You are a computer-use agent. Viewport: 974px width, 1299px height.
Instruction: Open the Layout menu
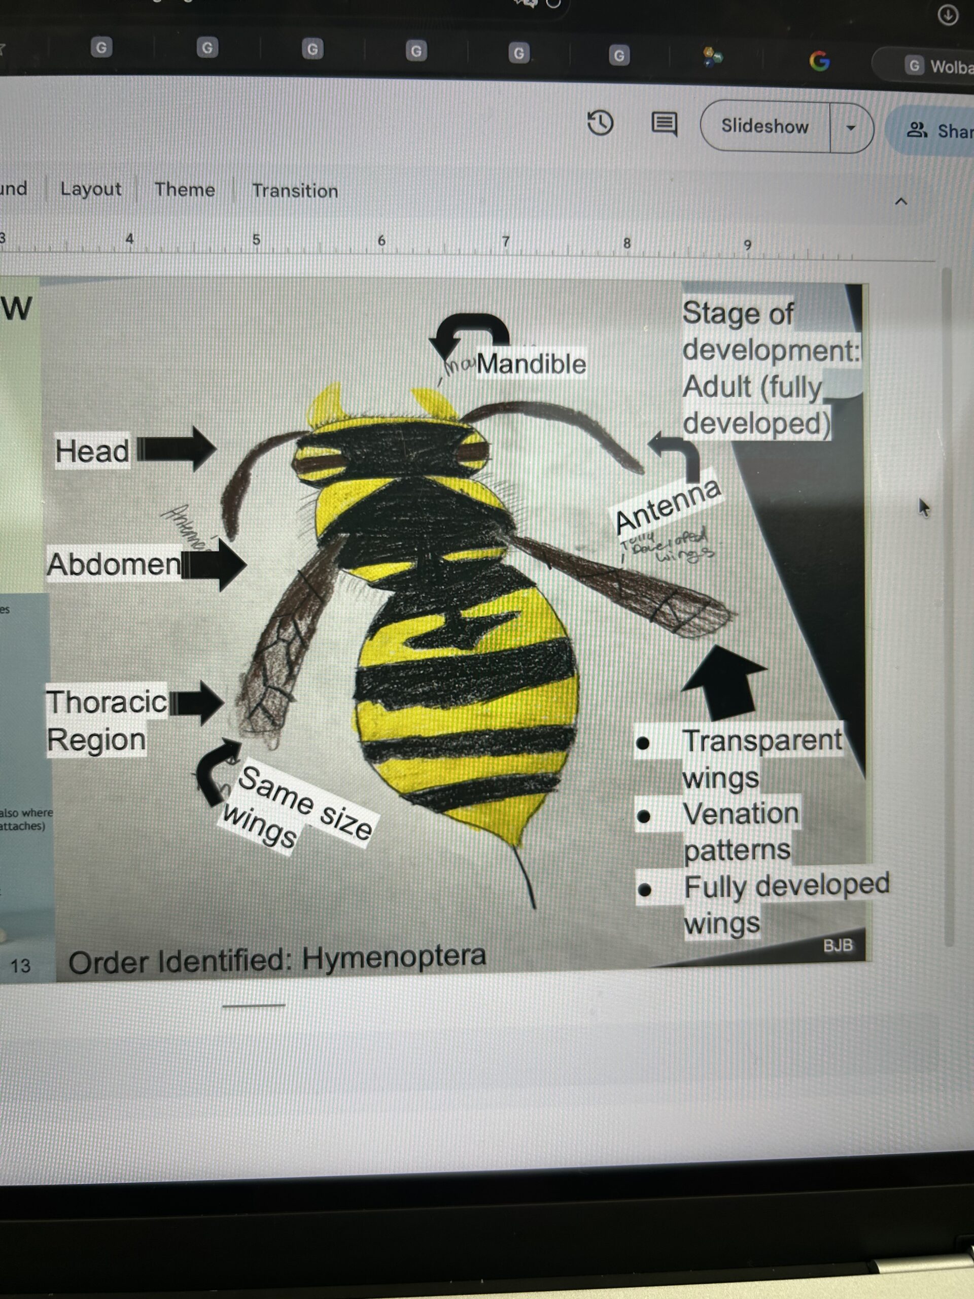click(90, 189)
